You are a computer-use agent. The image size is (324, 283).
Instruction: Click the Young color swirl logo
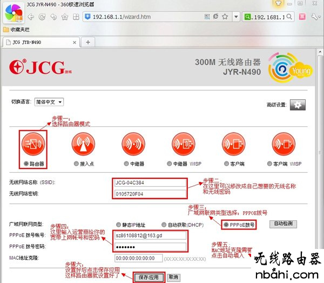(291, 68)
